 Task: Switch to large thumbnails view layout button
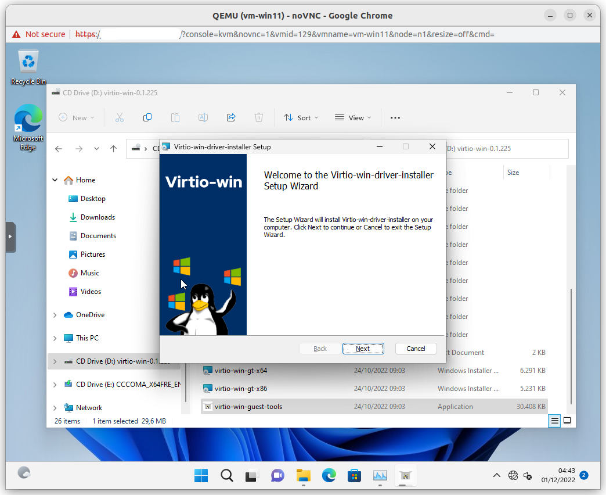(x=567, y=421)
